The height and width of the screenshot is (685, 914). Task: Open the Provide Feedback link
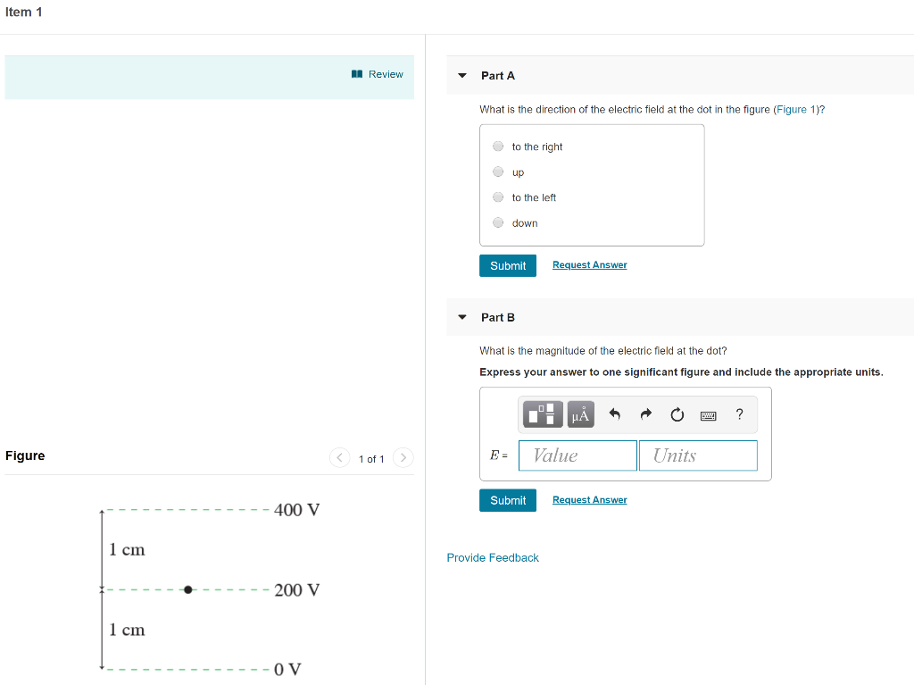pos(493,558)
